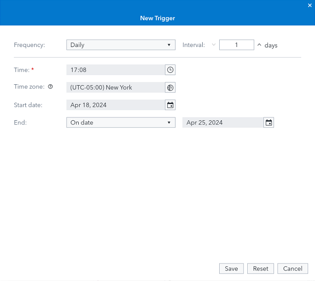
Task: Click the Start date field Apr 18, 2024
Action: tap(115, 105)
